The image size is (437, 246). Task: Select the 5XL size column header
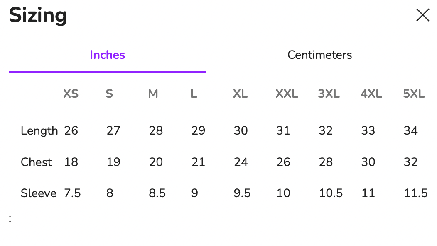click(413, 94)
